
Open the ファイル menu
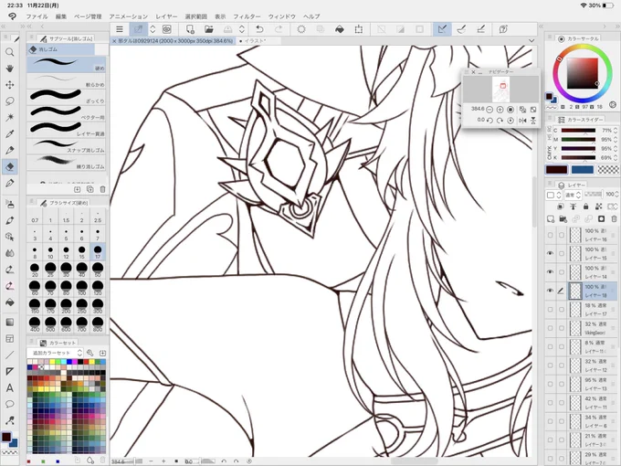coord(37,16)
